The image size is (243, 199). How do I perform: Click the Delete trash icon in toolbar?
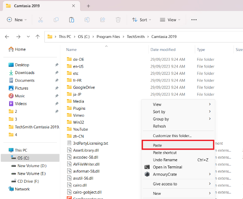(118, 20)
